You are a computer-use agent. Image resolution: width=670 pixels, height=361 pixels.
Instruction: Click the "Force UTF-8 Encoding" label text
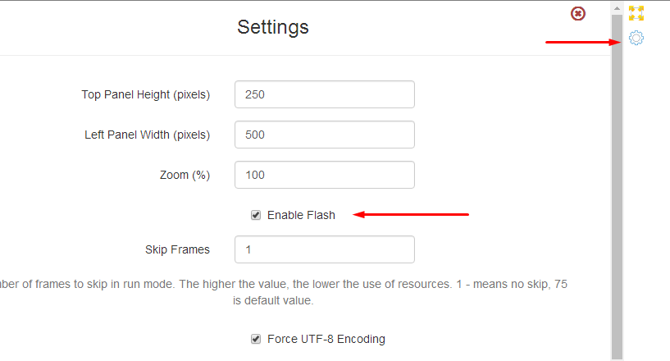[x=326, y=339]
